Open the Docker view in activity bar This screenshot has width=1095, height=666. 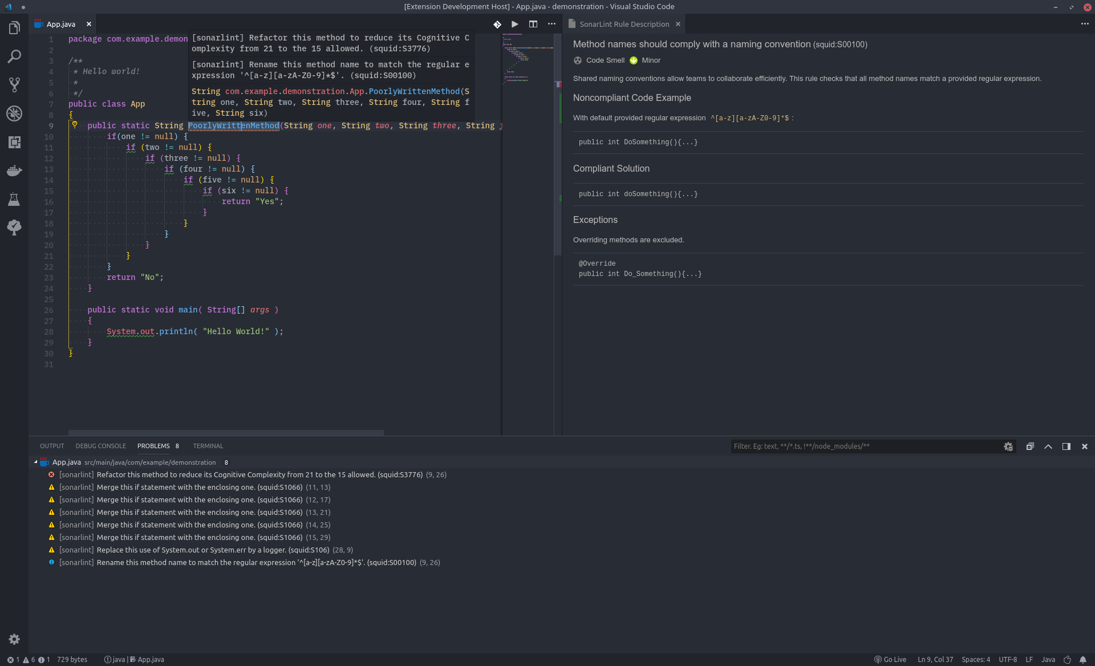14,170
